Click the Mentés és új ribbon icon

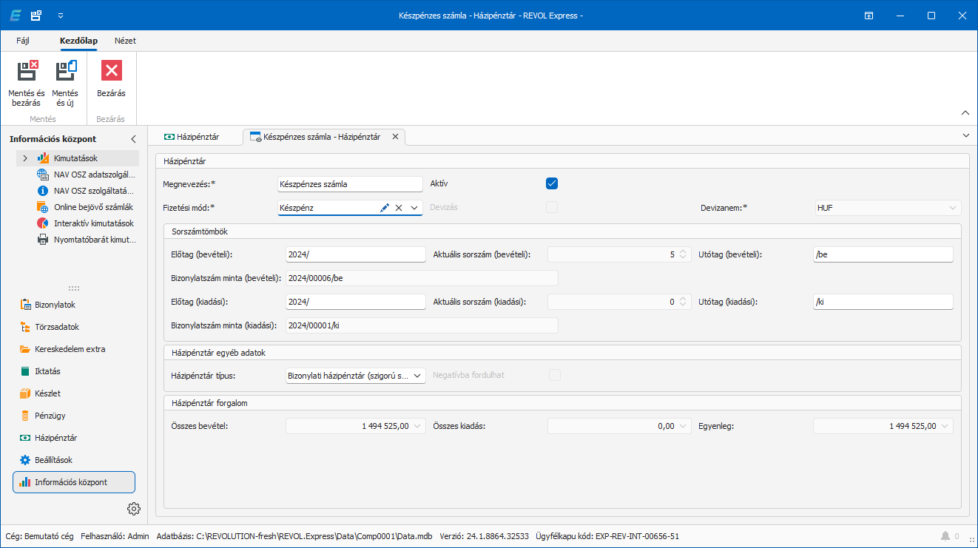tap(65, 72)
